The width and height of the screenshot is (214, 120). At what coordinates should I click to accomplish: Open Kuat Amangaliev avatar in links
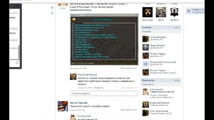click(146, 39)
